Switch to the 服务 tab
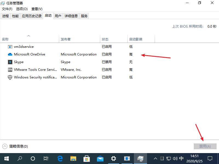The image size is (219, 164). coord(84,16)
